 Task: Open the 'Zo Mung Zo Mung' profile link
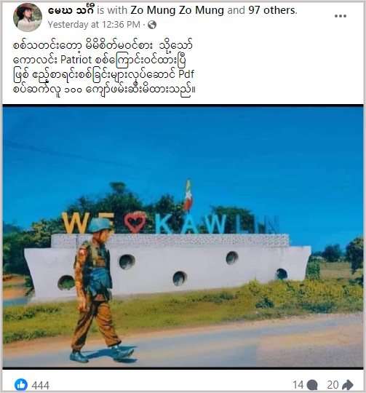(177, 10)
